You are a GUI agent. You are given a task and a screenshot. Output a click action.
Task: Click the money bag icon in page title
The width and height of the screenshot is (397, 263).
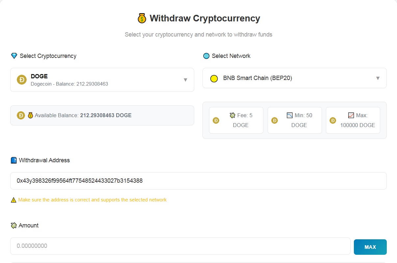click(x=142, y=18)
